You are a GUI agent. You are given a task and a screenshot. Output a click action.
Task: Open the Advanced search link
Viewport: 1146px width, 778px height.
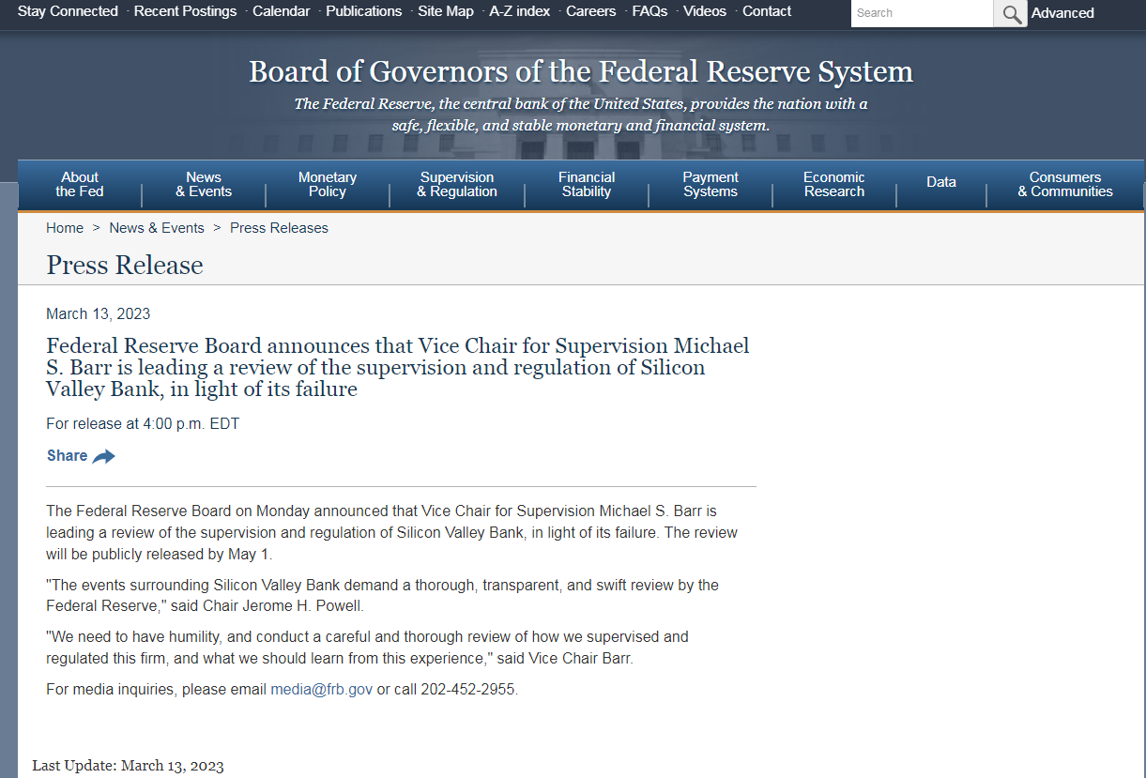pyautogui.click(x=1062, y=13)
